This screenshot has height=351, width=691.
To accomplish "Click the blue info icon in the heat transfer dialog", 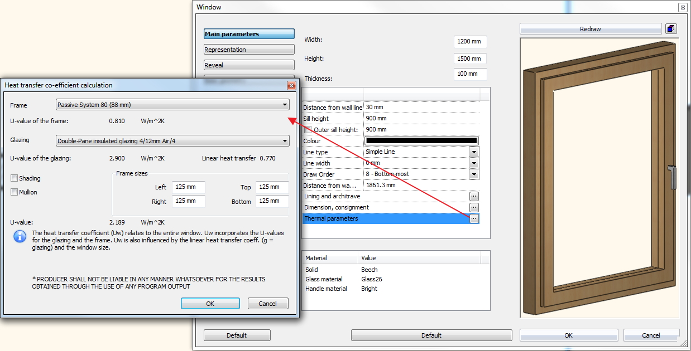I will 20,236.
